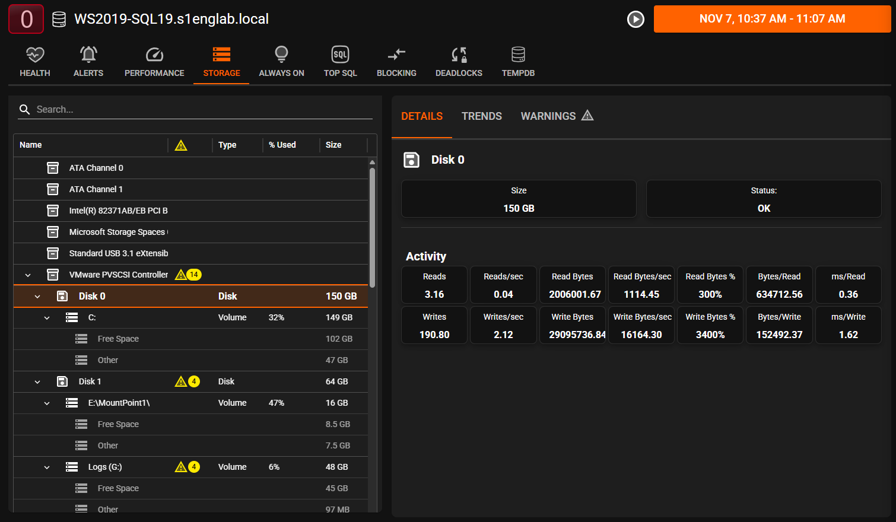Collapse the E:\MountPoint1\ volume node

47,403
